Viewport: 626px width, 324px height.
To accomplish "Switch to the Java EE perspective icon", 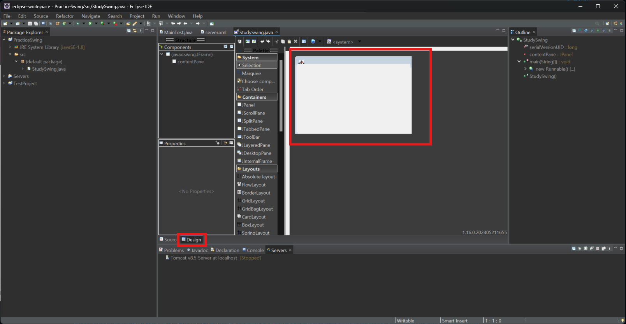I will point(615,23).
